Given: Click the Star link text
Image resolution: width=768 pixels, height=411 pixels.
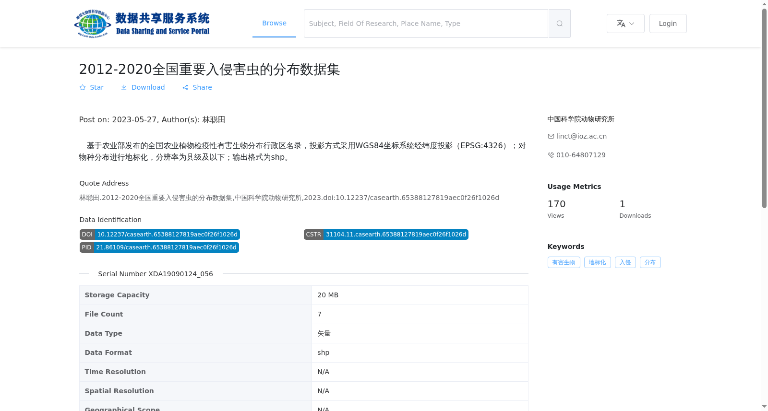Looking at the screenshot, I should pos(96,87).
